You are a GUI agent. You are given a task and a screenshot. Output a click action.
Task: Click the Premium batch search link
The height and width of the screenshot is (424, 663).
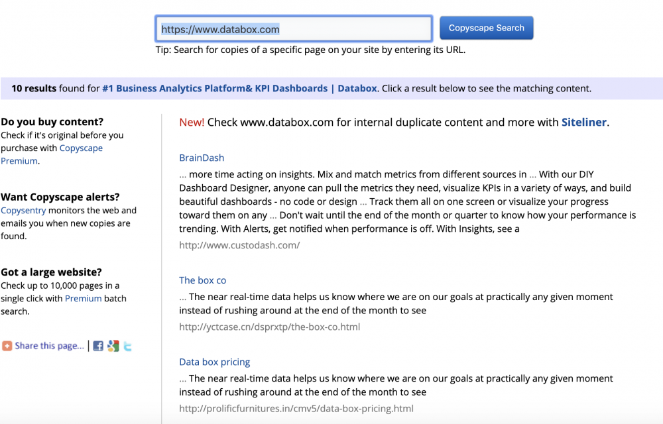coord(83,299)
